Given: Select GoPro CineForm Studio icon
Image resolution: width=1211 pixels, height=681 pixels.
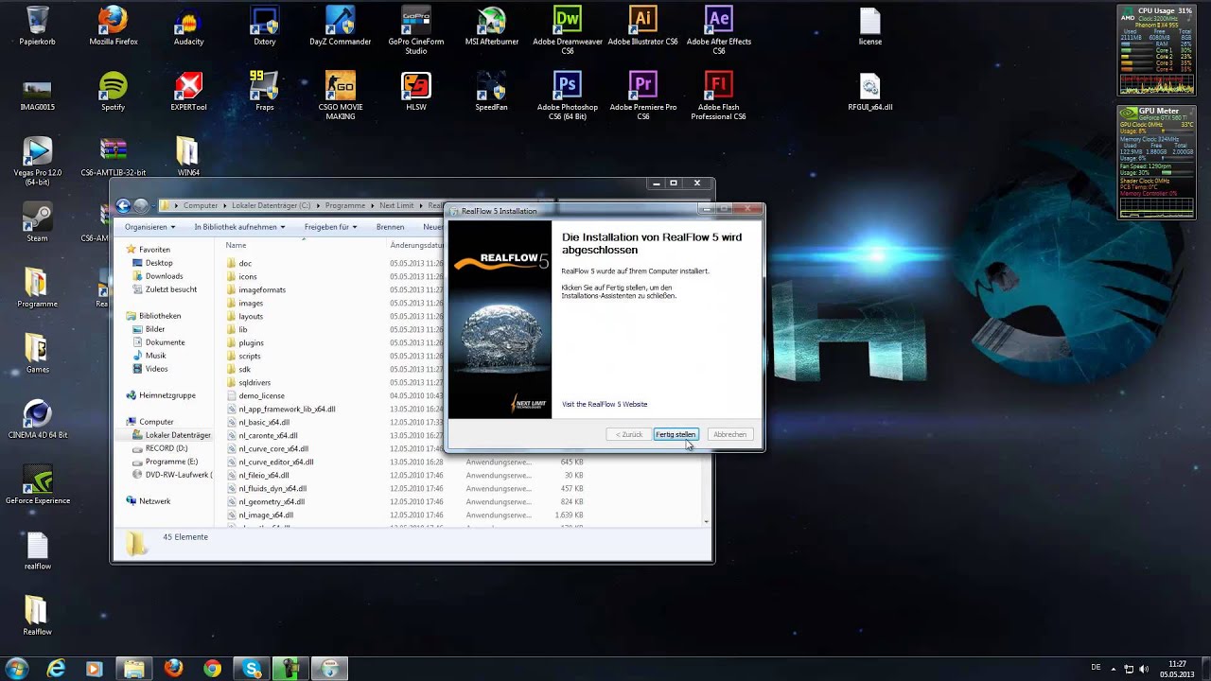Looking at the screenshot, I should pos(416,30).
